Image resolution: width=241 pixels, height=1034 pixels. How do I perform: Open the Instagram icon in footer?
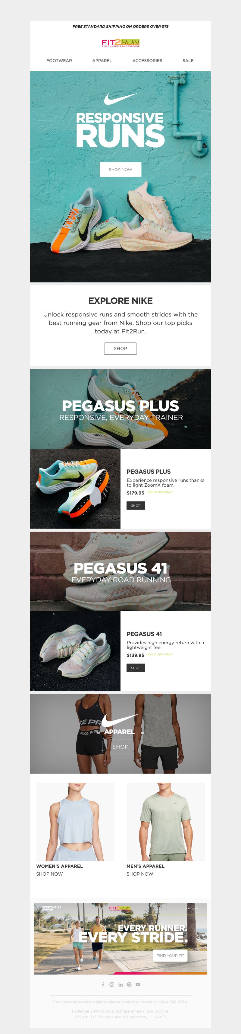[112, 984]
